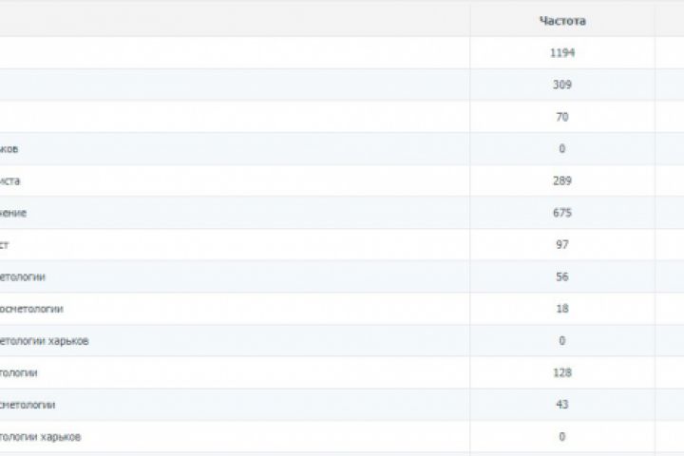Open the keyword in the 56 row
Image resolution: width=684 pixels, height=456 pixels.
23,276
